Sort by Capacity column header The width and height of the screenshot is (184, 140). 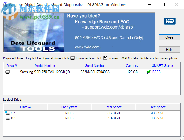[x=132, y=66]
